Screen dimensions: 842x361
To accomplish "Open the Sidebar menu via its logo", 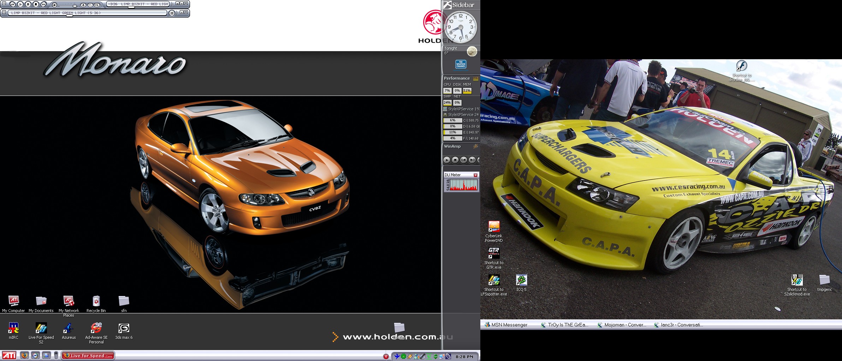I will [x=447, y=5].
